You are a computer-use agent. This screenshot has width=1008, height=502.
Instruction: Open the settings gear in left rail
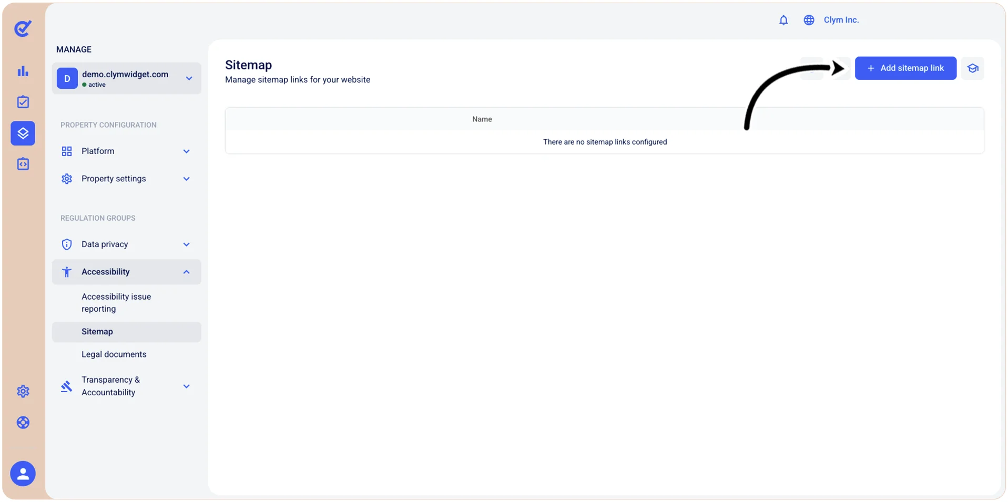pos(23,391)
